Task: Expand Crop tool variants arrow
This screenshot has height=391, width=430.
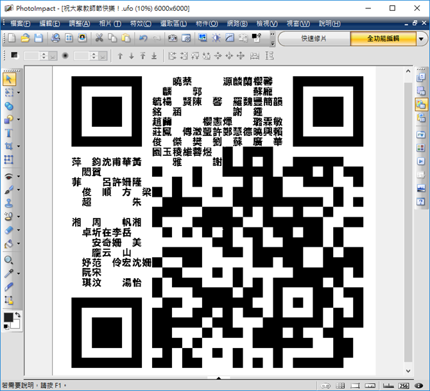Action: pyautogui.click(x=19, y=147)
